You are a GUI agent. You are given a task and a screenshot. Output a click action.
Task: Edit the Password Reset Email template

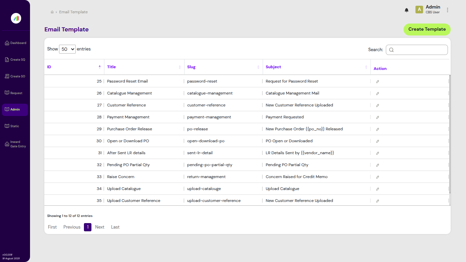coord(377,81)
